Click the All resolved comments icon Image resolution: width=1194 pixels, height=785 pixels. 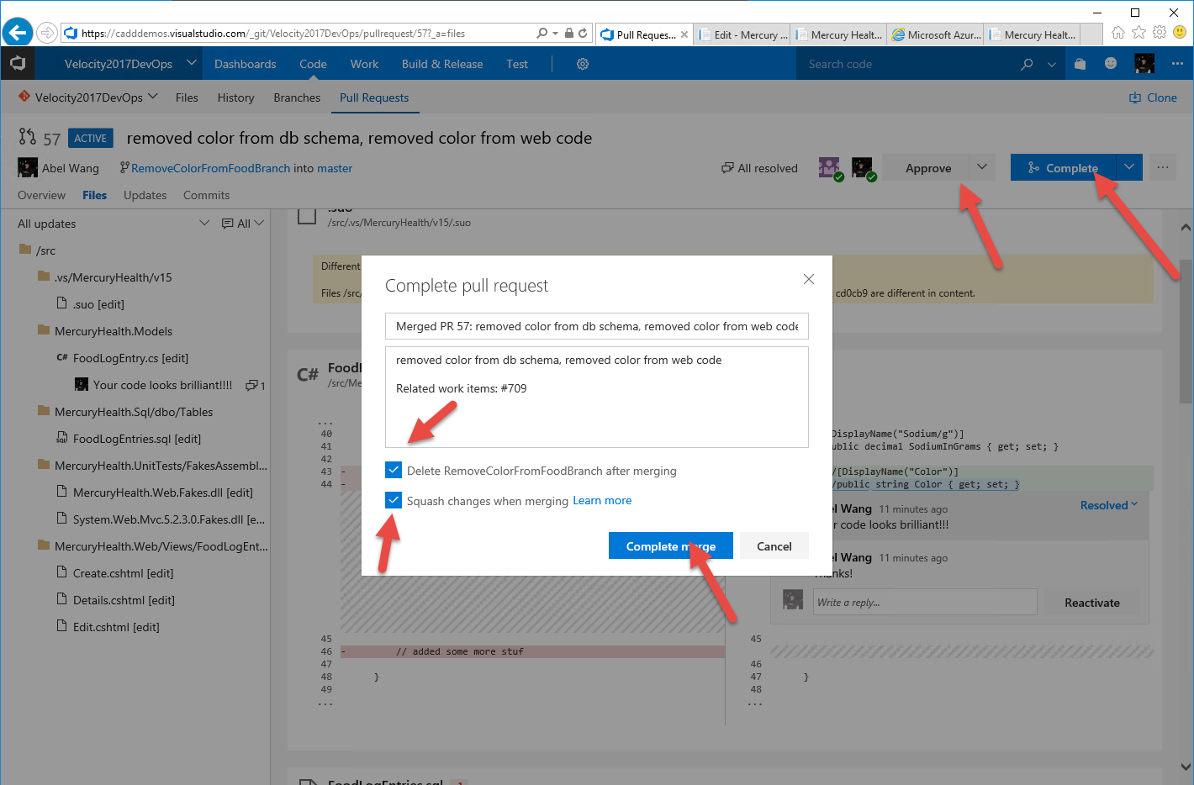(727, 168)
